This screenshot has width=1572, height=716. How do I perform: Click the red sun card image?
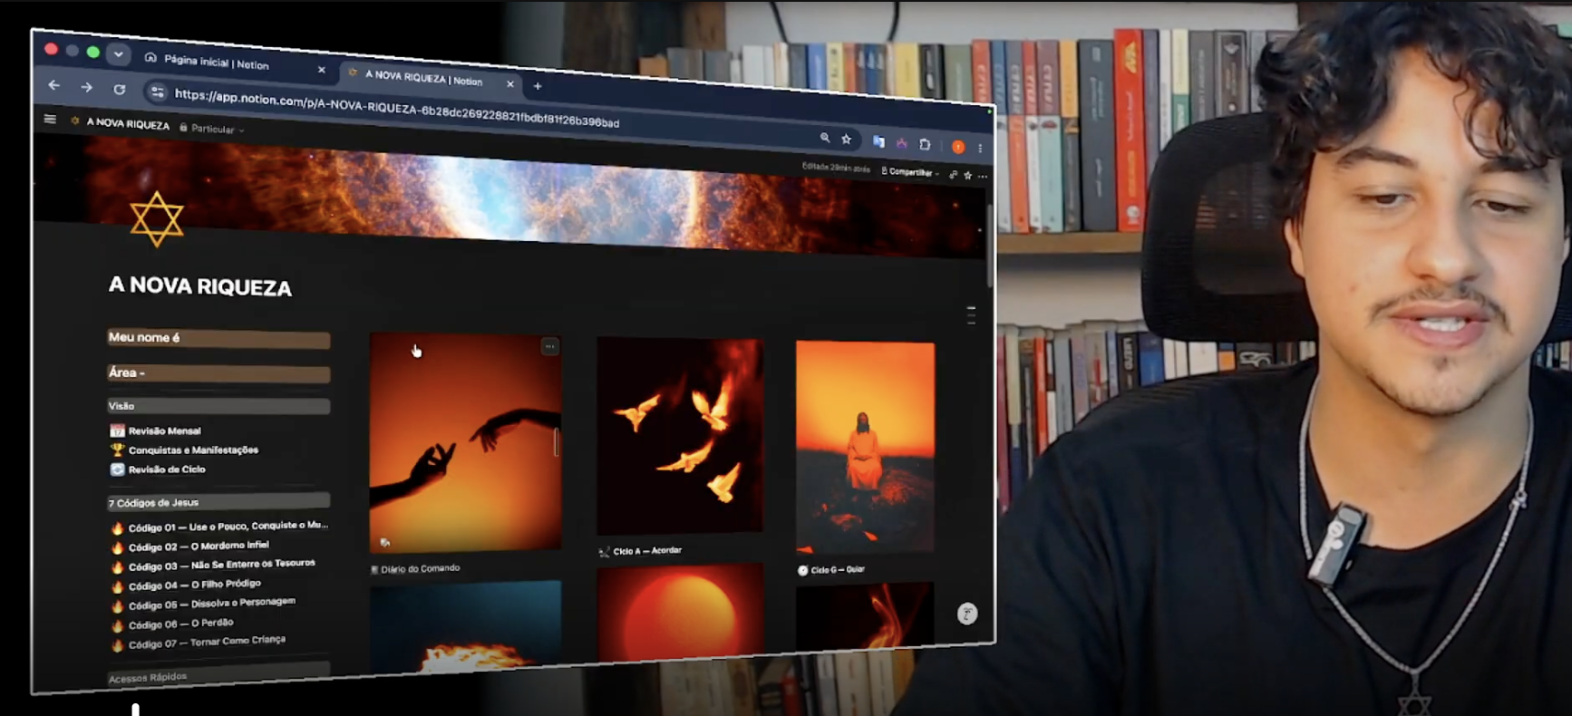[x=680, y=611]
